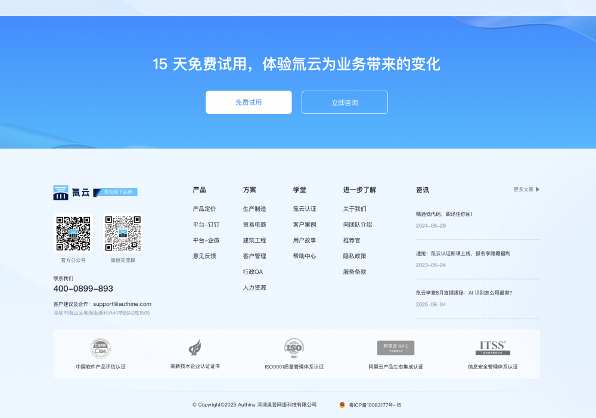Click the 微信交流群 QR code
The height and width of the screenshot is (418, 596).
click(x=123, y=234)
